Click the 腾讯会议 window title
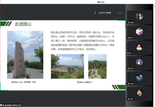Viewport: 155px width, 107px height. pyautogui.click(x=101, y=2)
